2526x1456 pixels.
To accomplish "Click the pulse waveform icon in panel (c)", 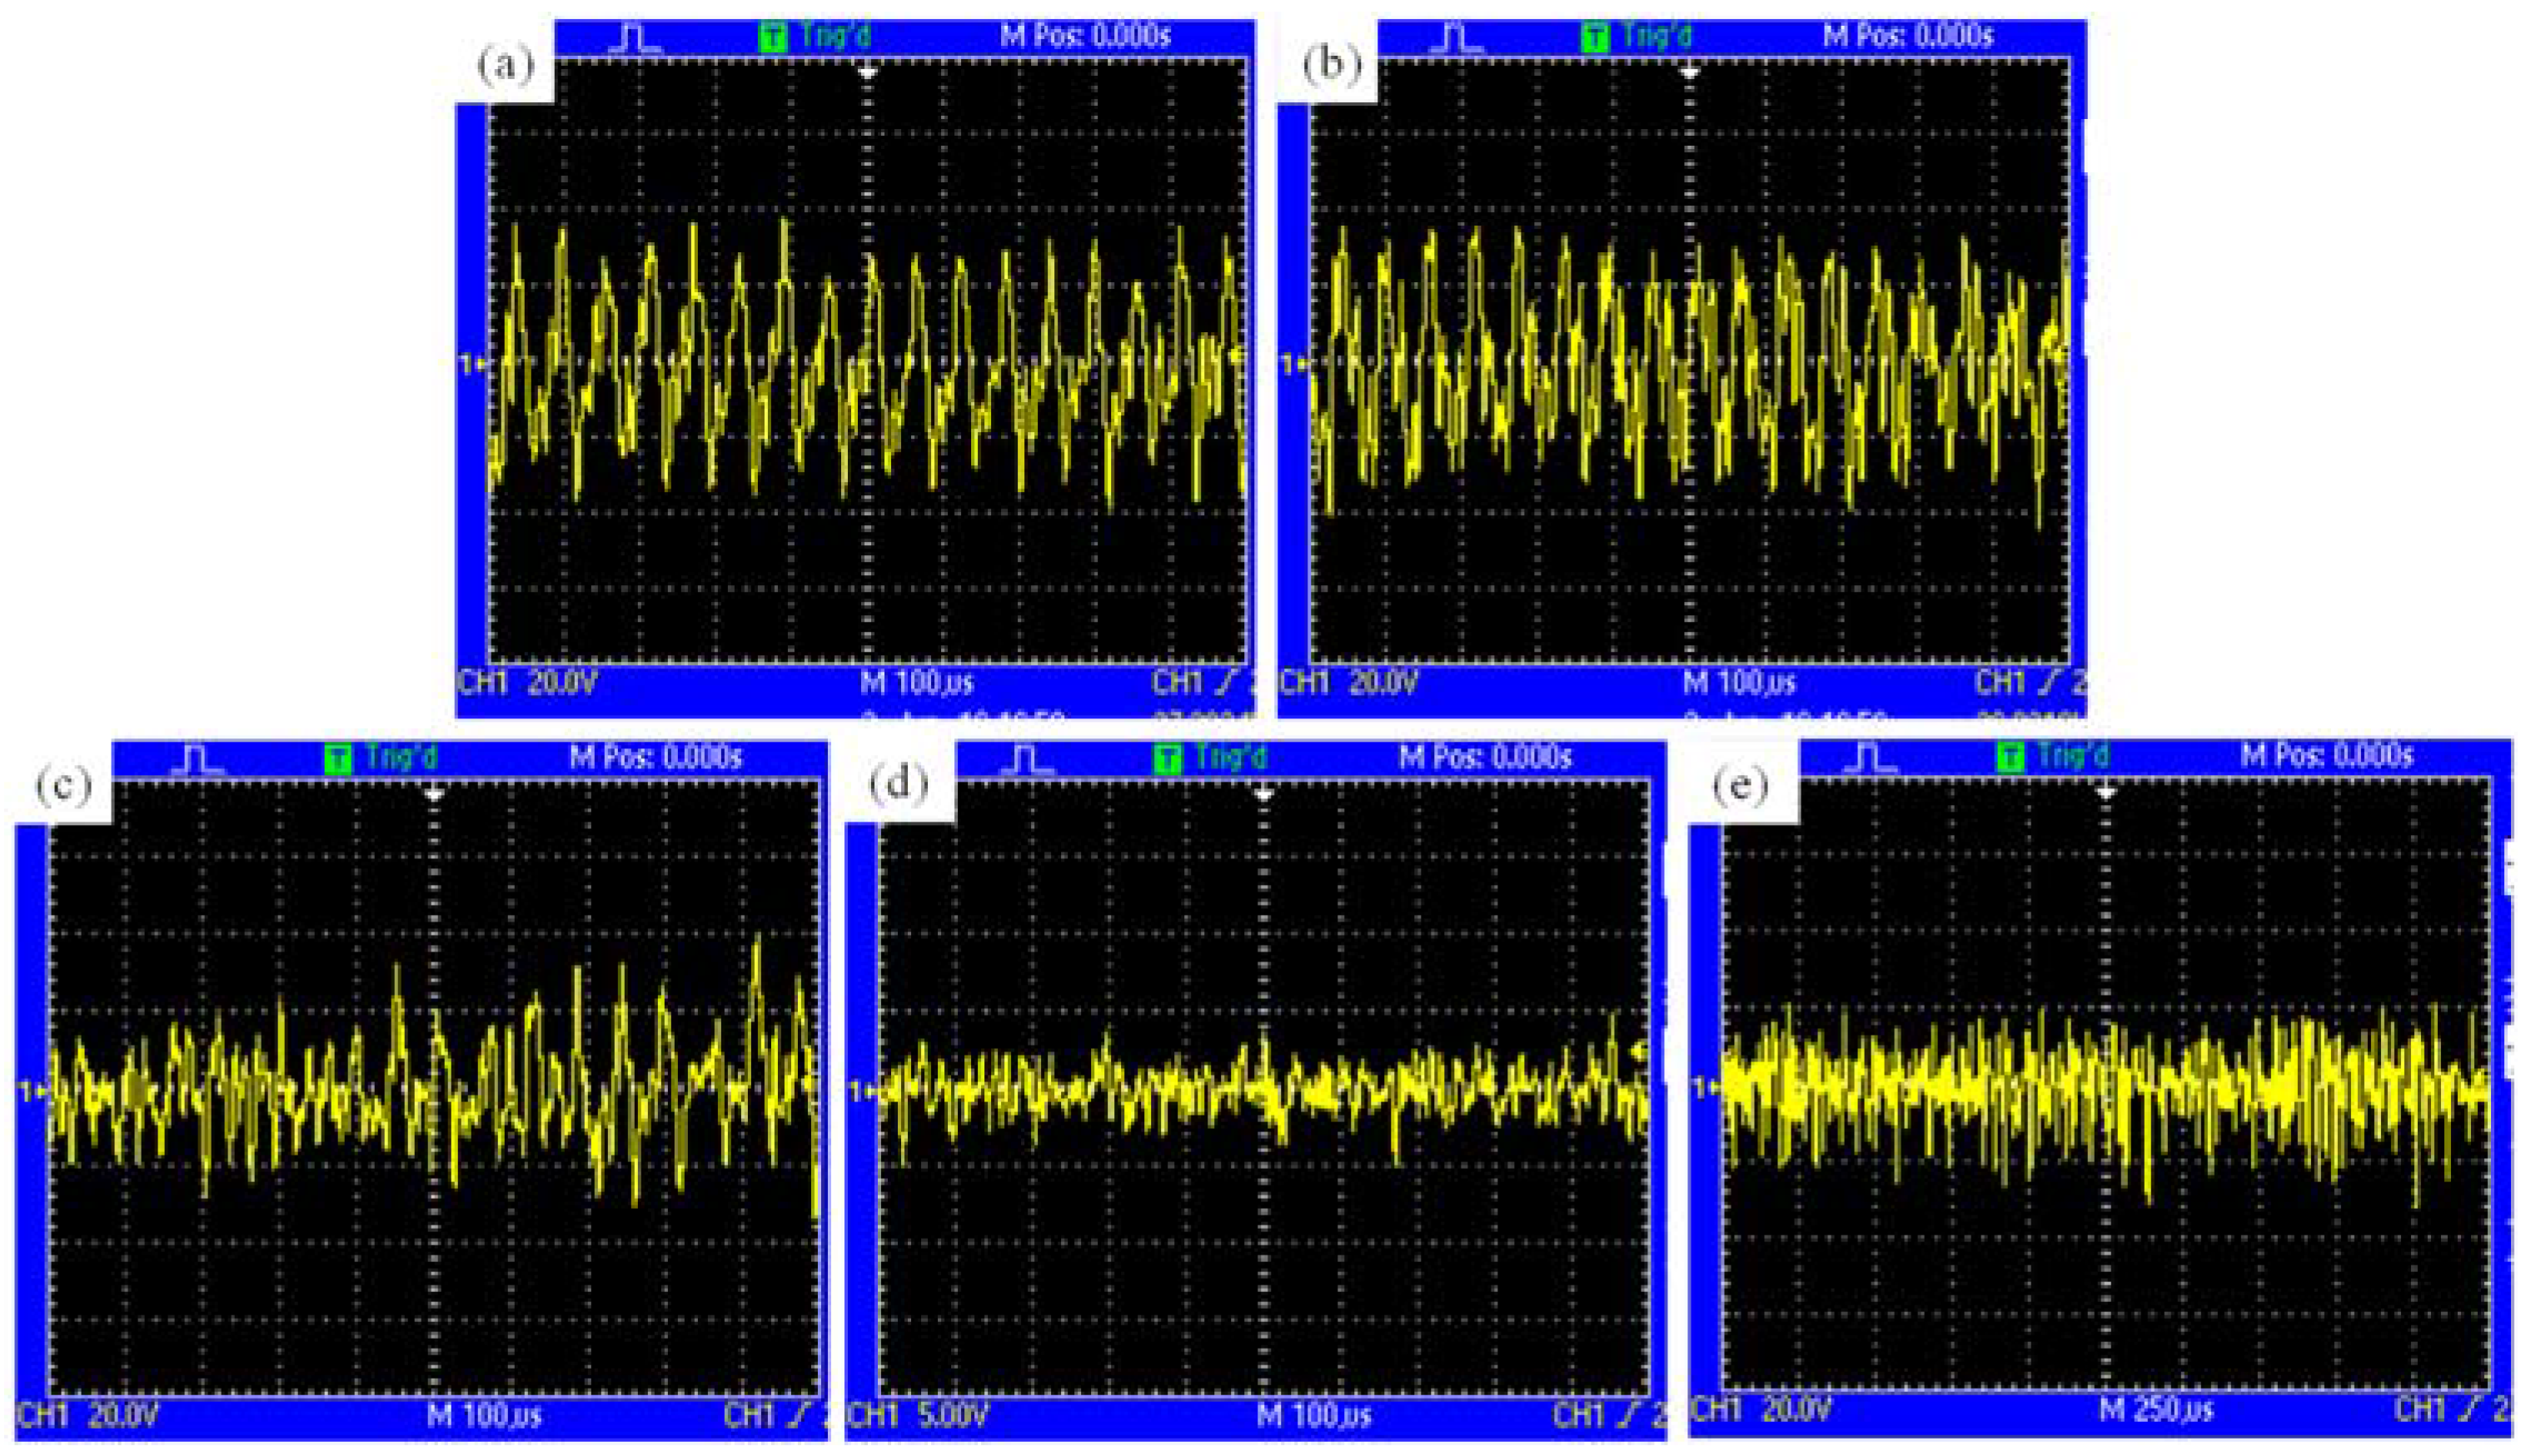I will (x=199, y=759).
